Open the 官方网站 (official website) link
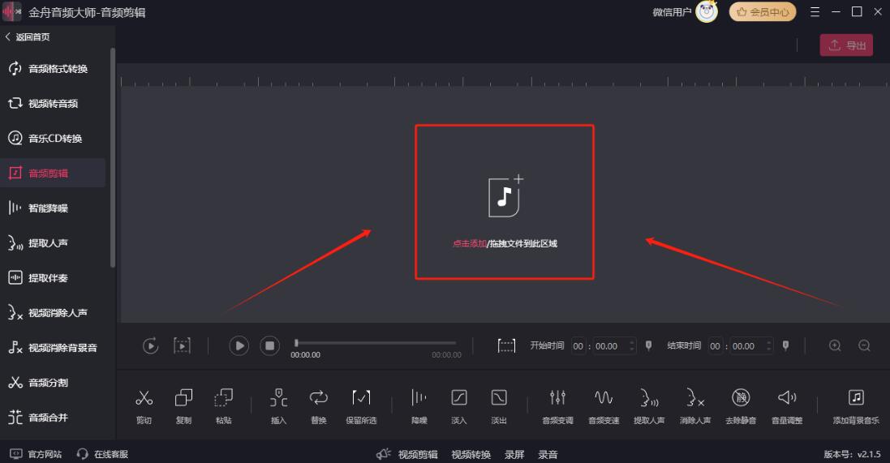The height and width of the screenshot is (463, 890). point(37,454)
